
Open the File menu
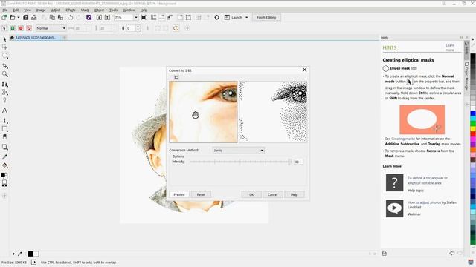[x=5, y=10]
